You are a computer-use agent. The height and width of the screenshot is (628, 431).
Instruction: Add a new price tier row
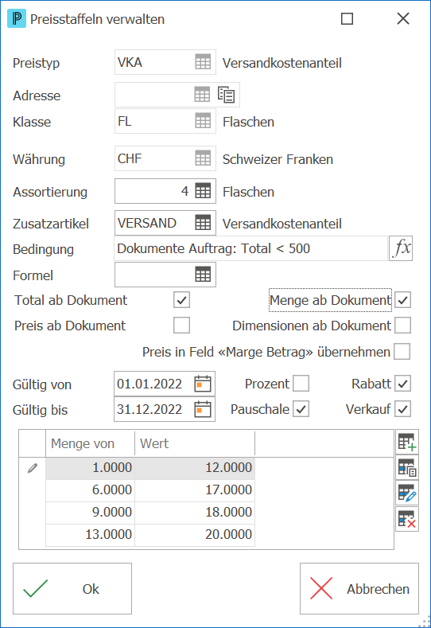point(407,442)
